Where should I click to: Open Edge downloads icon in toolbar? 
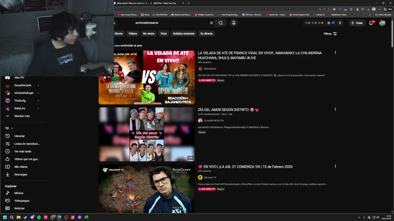pos(368,9)
